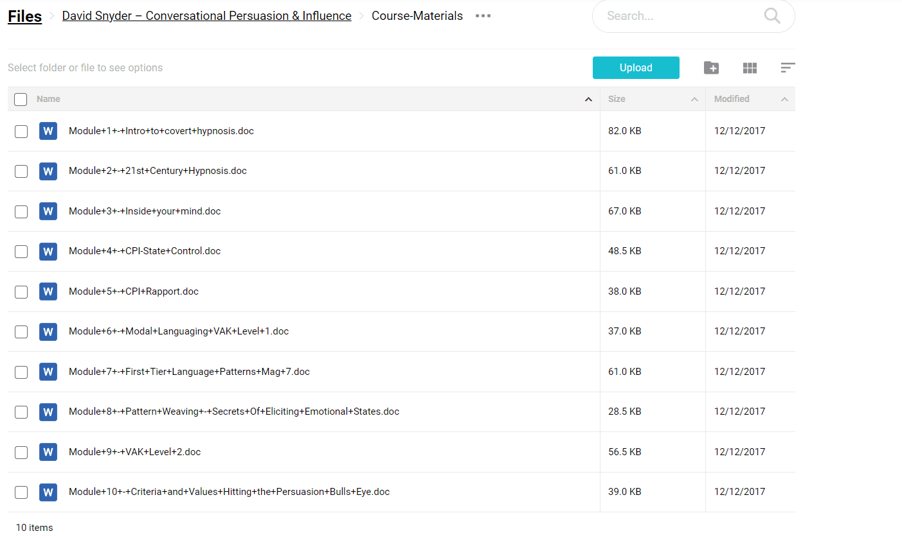Open Module+2+-+21st+Century+Hypnosis.doc
902x538 pixels.
pyautogui.click(x=158, y=171)
